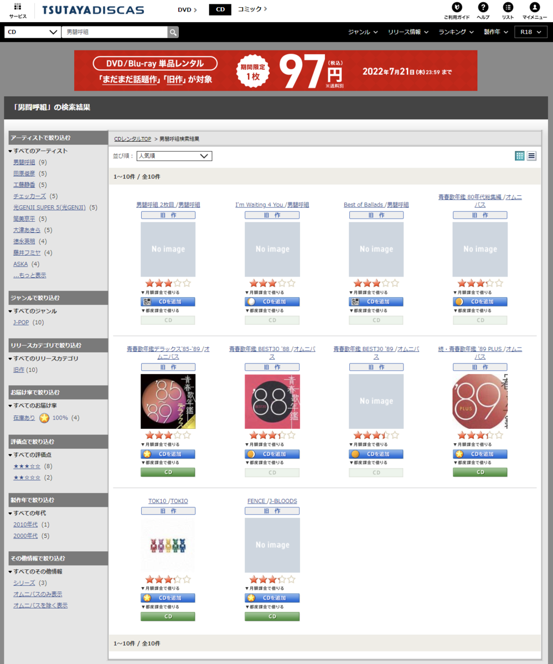This screenshot has width=553, height=664.
Task: Add FENCE with CDを追加 button
Action: tap(272, 598)
